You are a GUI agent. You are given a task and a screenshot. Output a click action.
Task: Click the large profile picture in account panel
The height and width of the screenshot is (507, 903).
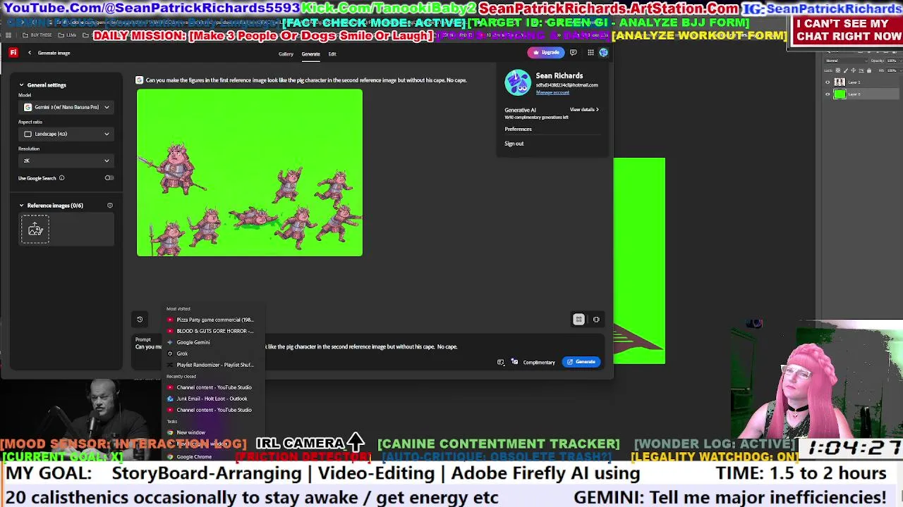(517, 82)
